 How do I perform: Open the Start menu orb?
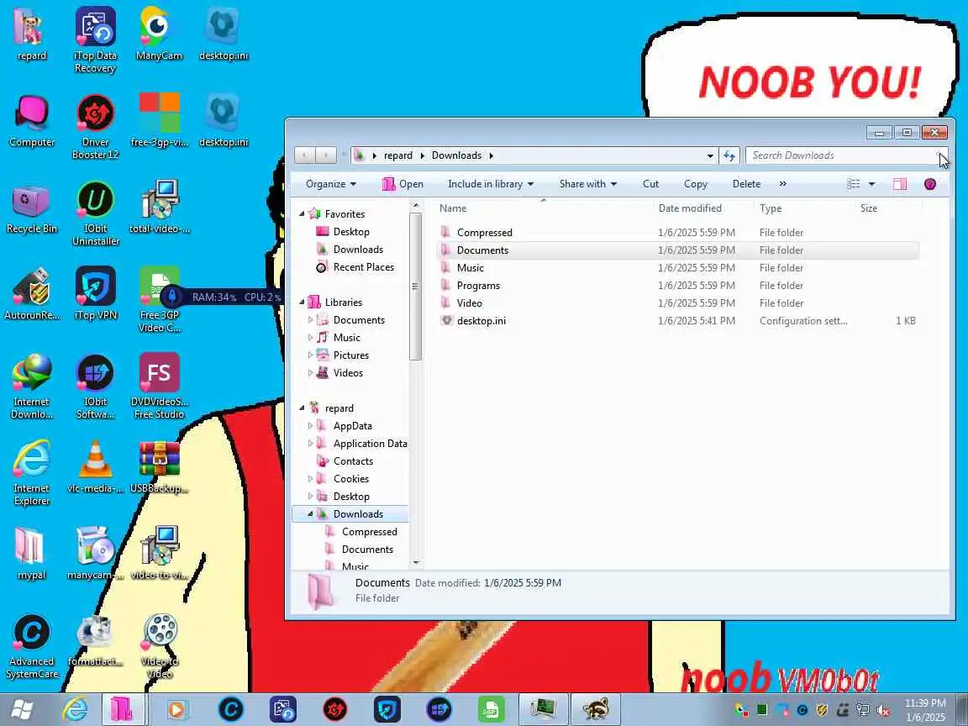pyautogui.click(x=22, y=709)
